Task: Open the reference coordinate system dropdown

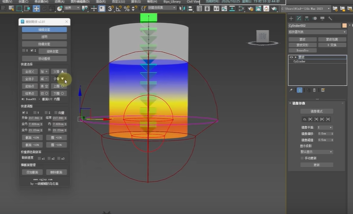Action: (72, 8)
